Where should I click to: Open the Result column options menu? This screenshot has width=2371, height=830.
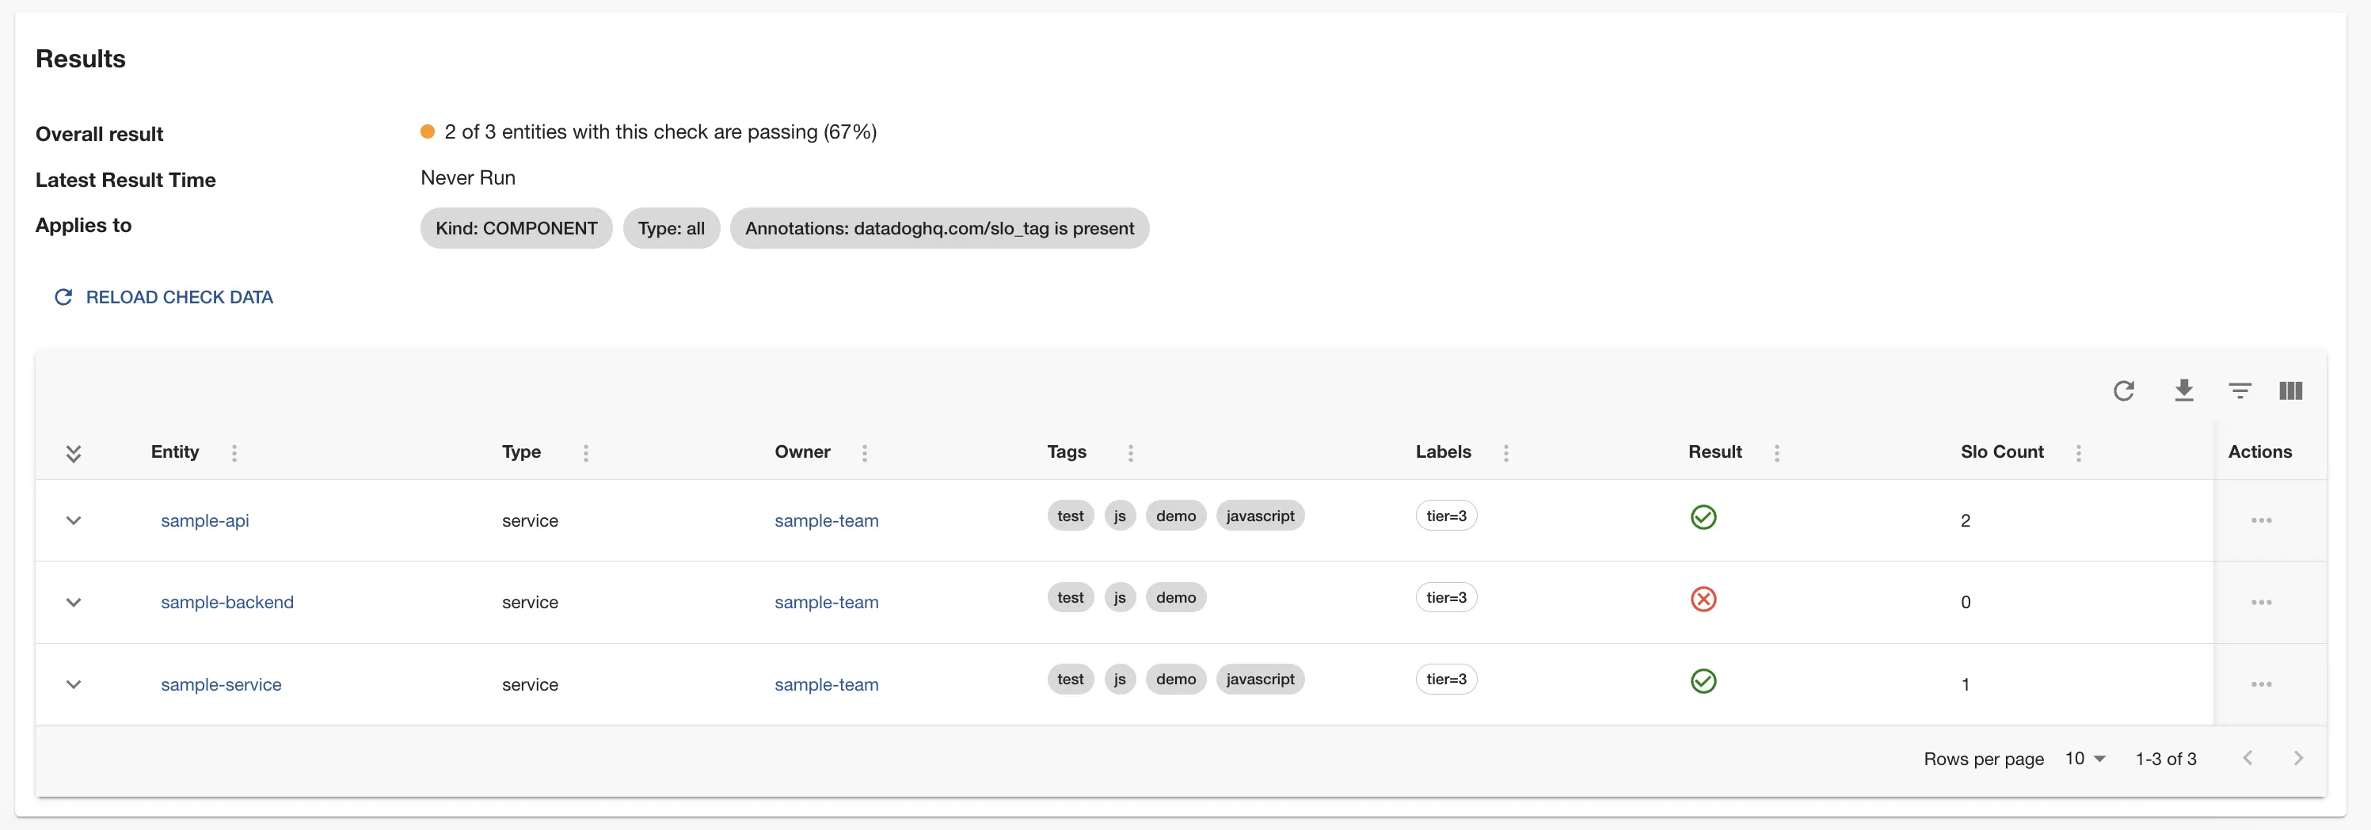point(1776,453)
